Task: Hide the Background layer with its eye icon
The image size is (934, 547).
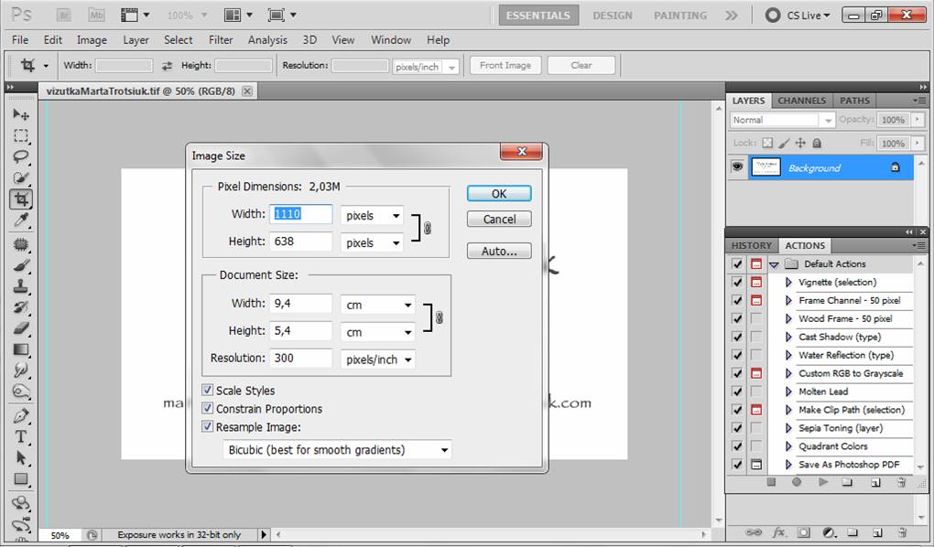Action: coord(737,167)
